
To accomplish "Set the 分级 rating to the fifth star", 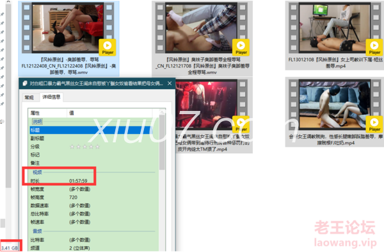I will pos(97,147).
